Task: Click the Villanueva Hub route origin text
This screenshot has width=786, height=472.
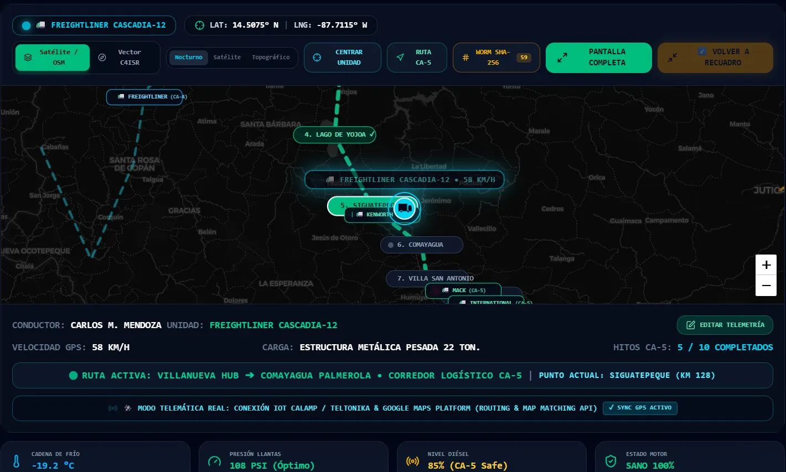Action: point(198,376)
